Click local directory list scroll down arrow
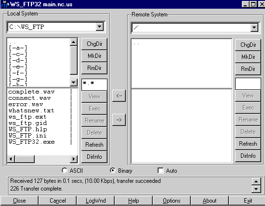Image resolution: width=265 pixels, height=206 pixels. pos(74,82)
